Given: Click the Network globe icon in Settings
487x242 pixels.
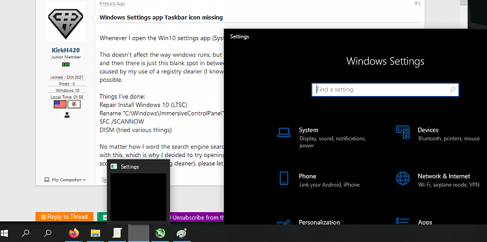Looking at the screenshot, I should 403,178.
